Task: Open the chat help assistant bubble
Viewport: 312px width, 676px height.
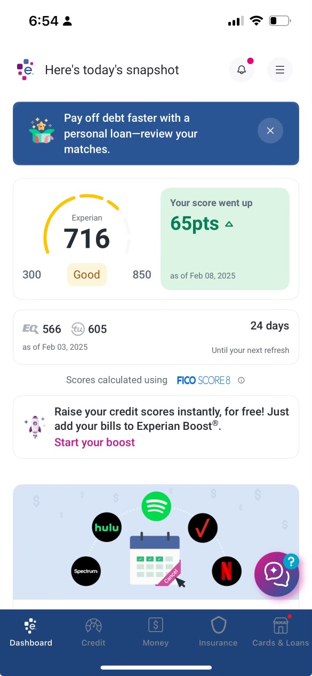Action: [x=277, y=574]
